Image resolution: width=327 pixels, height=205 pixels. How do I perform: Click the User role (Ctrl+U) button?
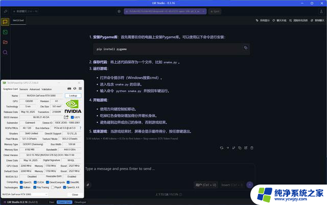pyautogui.click(x=206, y=185)
